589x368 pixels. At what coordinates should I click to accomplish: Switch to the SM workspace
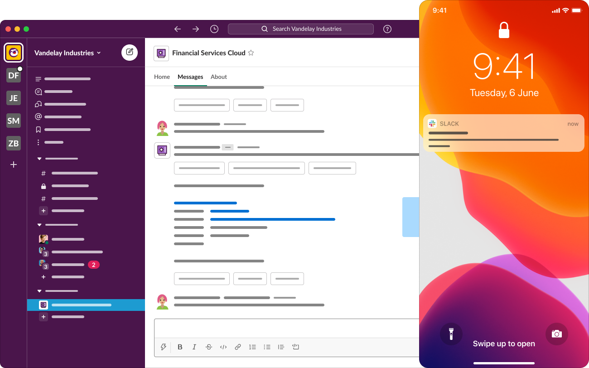(14, 121)
